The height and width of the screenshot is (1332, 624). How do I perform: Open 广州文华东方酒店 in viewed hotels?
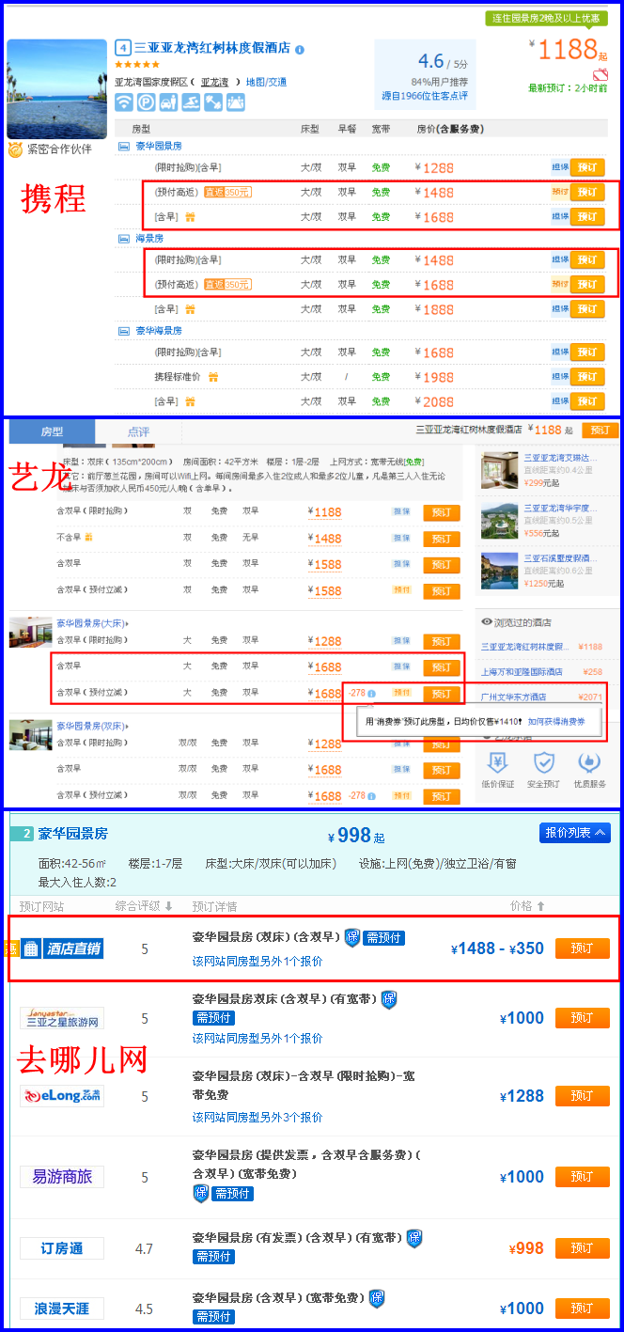pyautogui.click(x=513, y=697)
